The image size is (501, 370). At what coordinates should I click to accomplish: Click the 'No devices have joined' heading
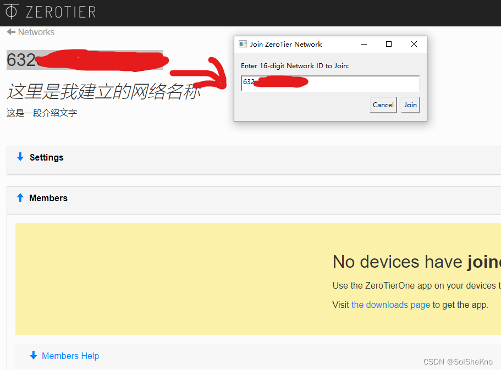pos(417,262)
